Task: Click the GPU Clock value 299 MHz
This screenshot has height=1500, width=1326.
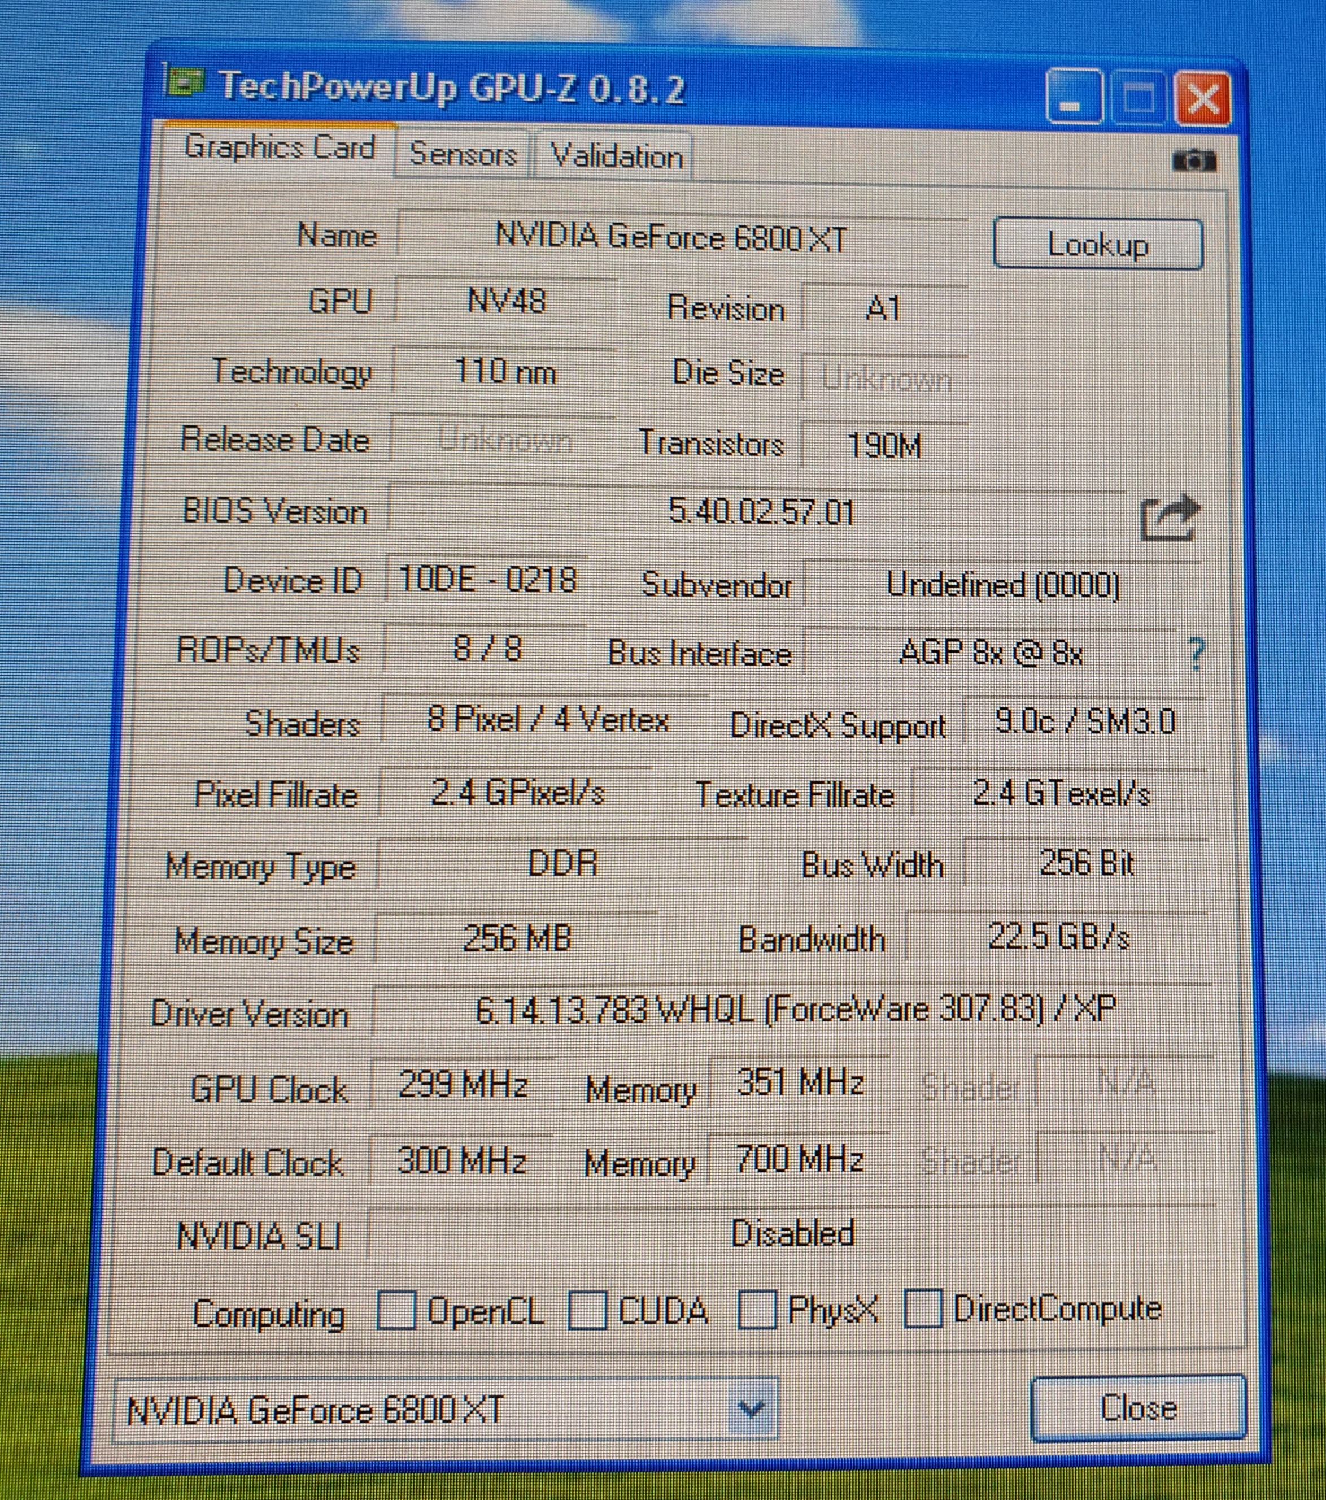Action: [463, 1085]
